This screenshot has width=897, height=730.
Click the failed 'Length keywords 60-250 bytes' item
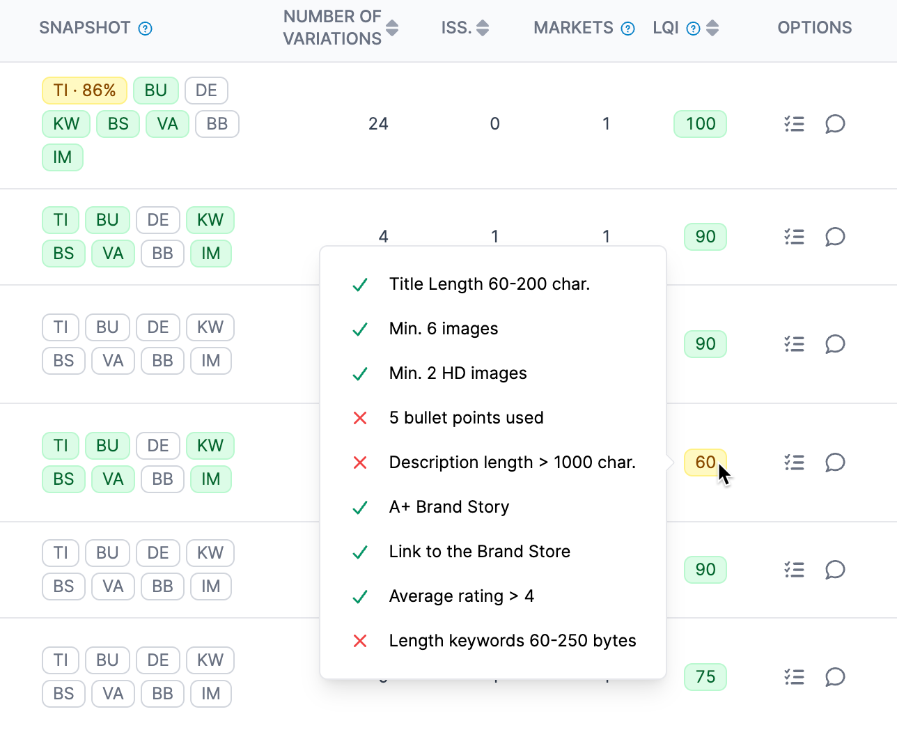512,640
